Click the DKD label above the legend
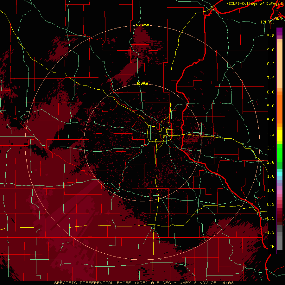The image size is (285, 285). (x=278, y=19)
